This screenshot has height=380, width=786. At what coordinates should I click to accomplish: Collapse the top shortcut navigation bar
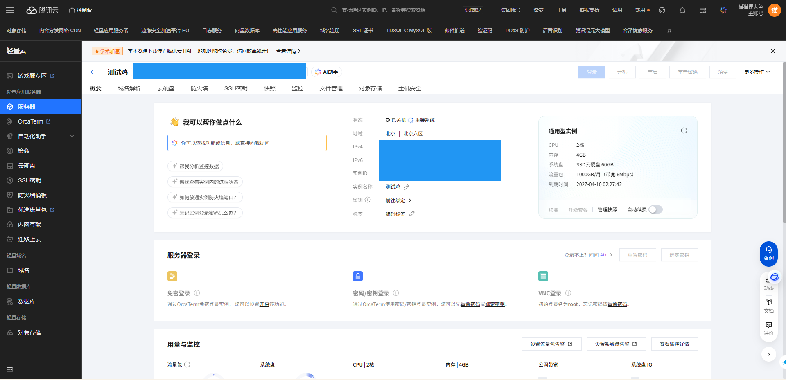(x=669, y=31)
